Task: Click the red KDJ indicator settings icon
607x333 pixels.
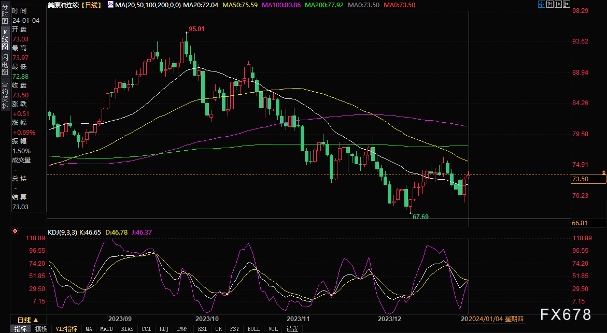Action: (x=15, y=231)
